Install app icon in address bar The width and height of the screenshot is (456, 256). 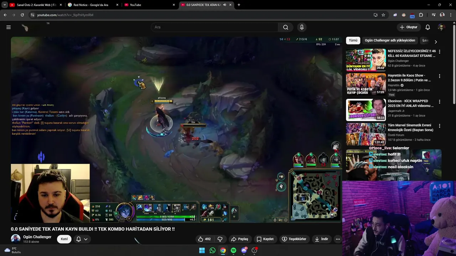375,15
